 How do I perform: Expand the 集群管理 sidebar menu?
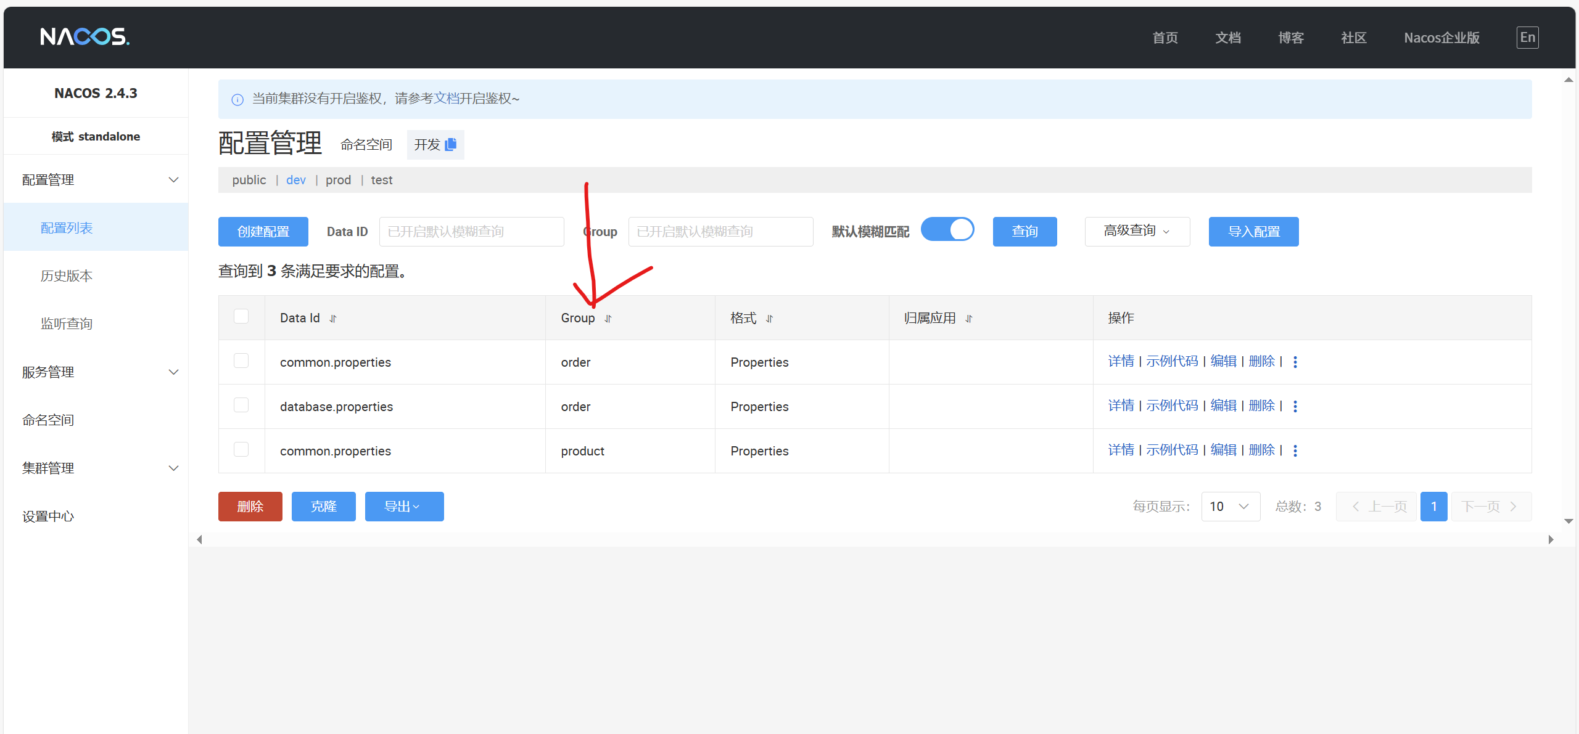pos(96,468)
